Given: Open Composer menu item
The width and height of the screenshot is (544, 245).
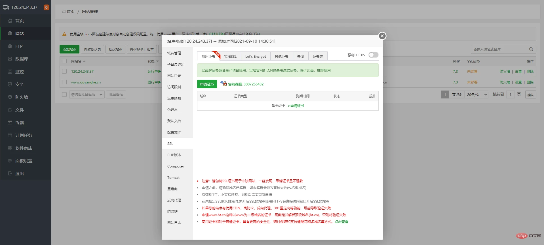Looking at the screenshot, I should 177,166.
